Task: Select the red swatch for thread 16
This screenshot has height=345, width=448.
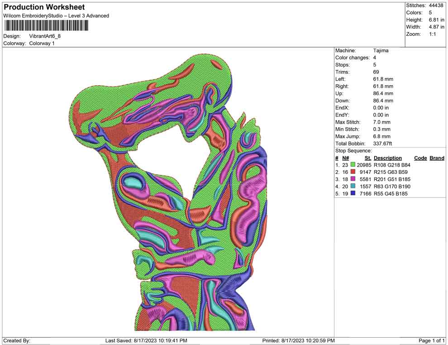Action: tap(353, 172)
